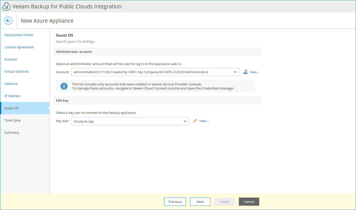Expand the Key pair selection list

point(185,121)
